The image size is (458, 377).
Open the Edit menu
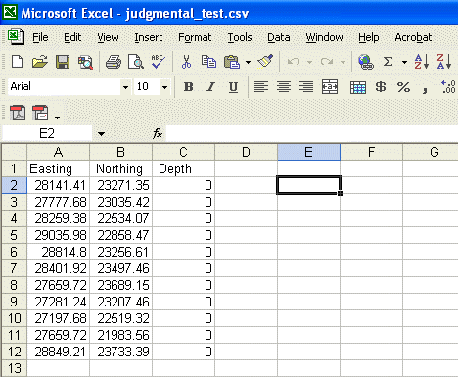click(72, 37)
